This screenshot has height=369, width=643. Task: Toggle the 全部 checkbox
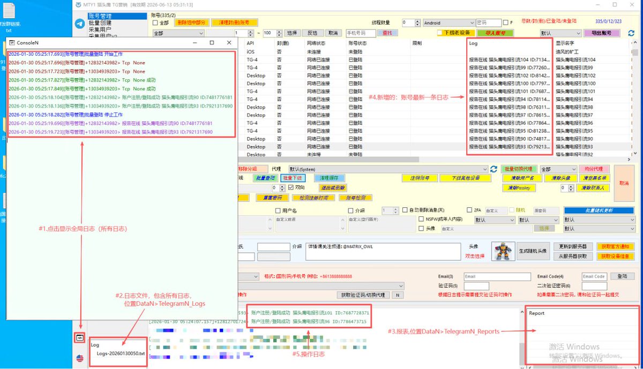155,23
